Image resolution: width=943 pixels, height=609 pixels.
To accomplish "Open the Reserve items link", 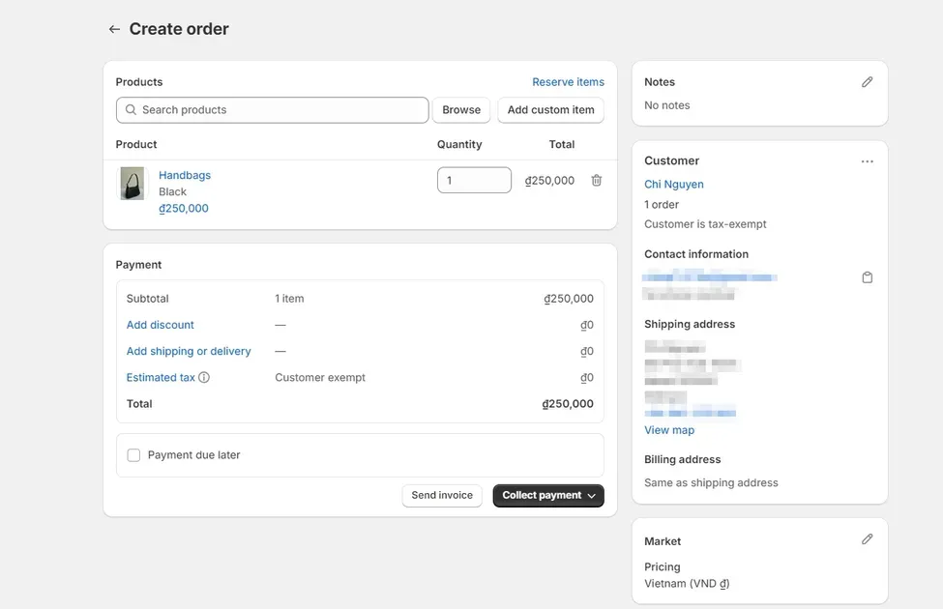I will [x=568, y=82].
